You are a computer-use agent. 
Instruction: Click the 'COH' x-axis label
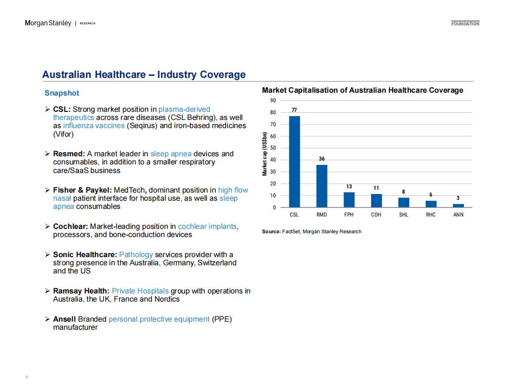pyautogui.click(x=376, y=215)
